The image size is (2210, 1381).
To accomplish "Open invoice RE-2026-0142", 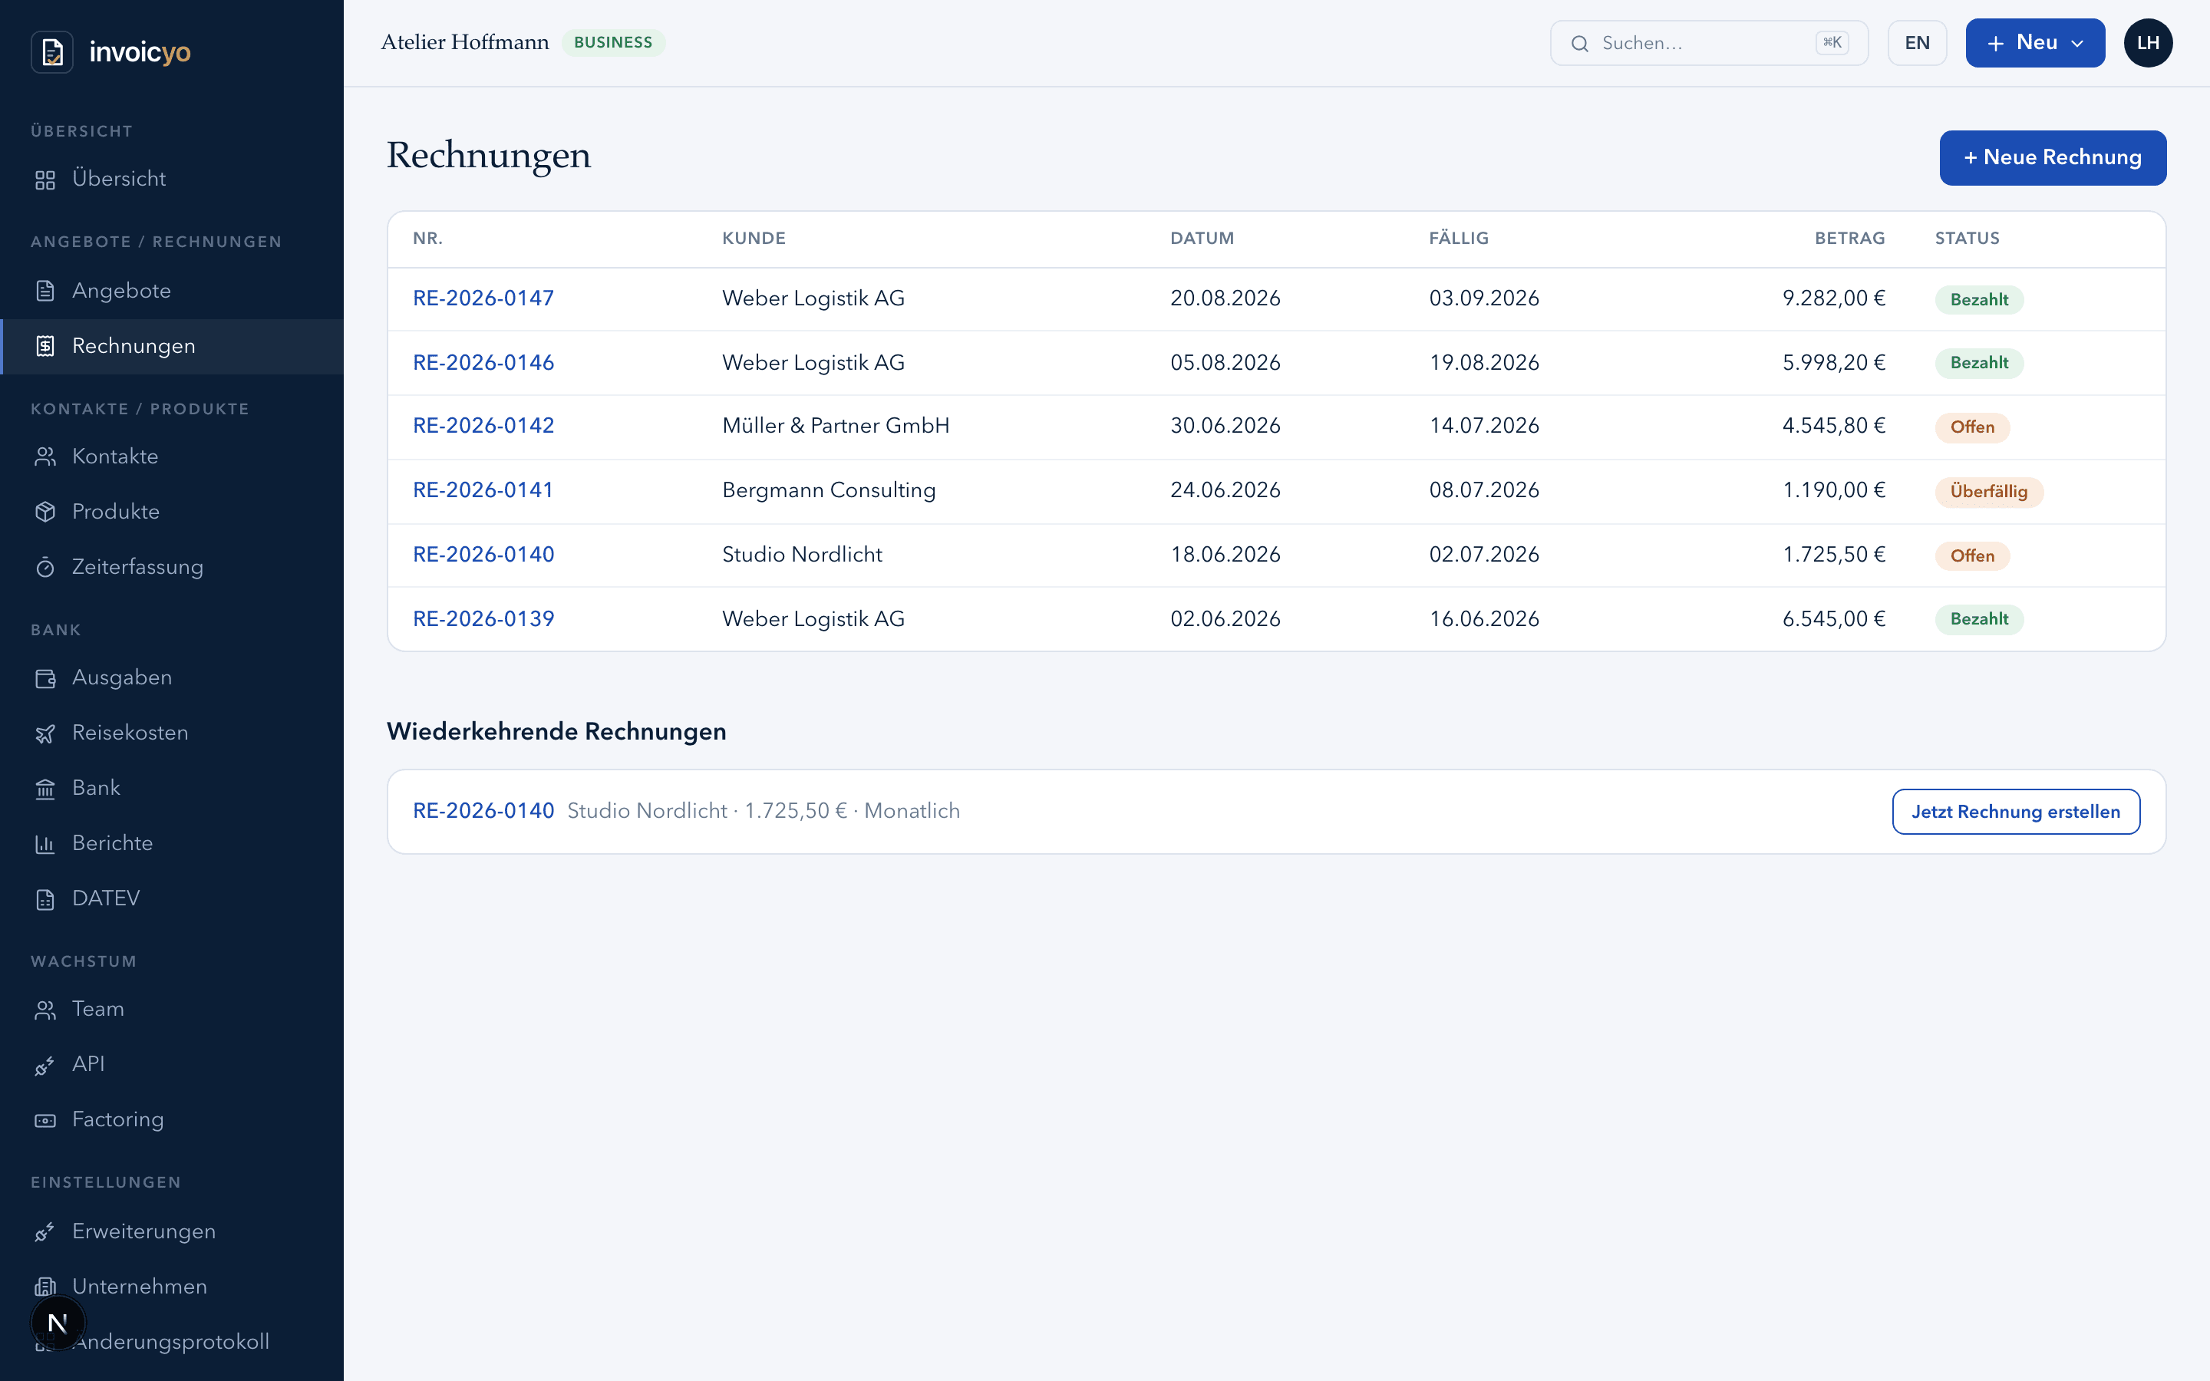I will (483, 426).
